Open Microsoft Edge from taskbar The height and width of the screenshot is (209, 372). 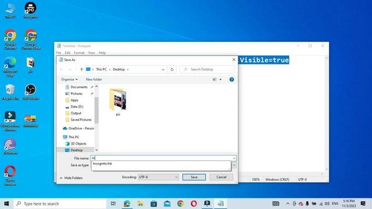point(127,204)
